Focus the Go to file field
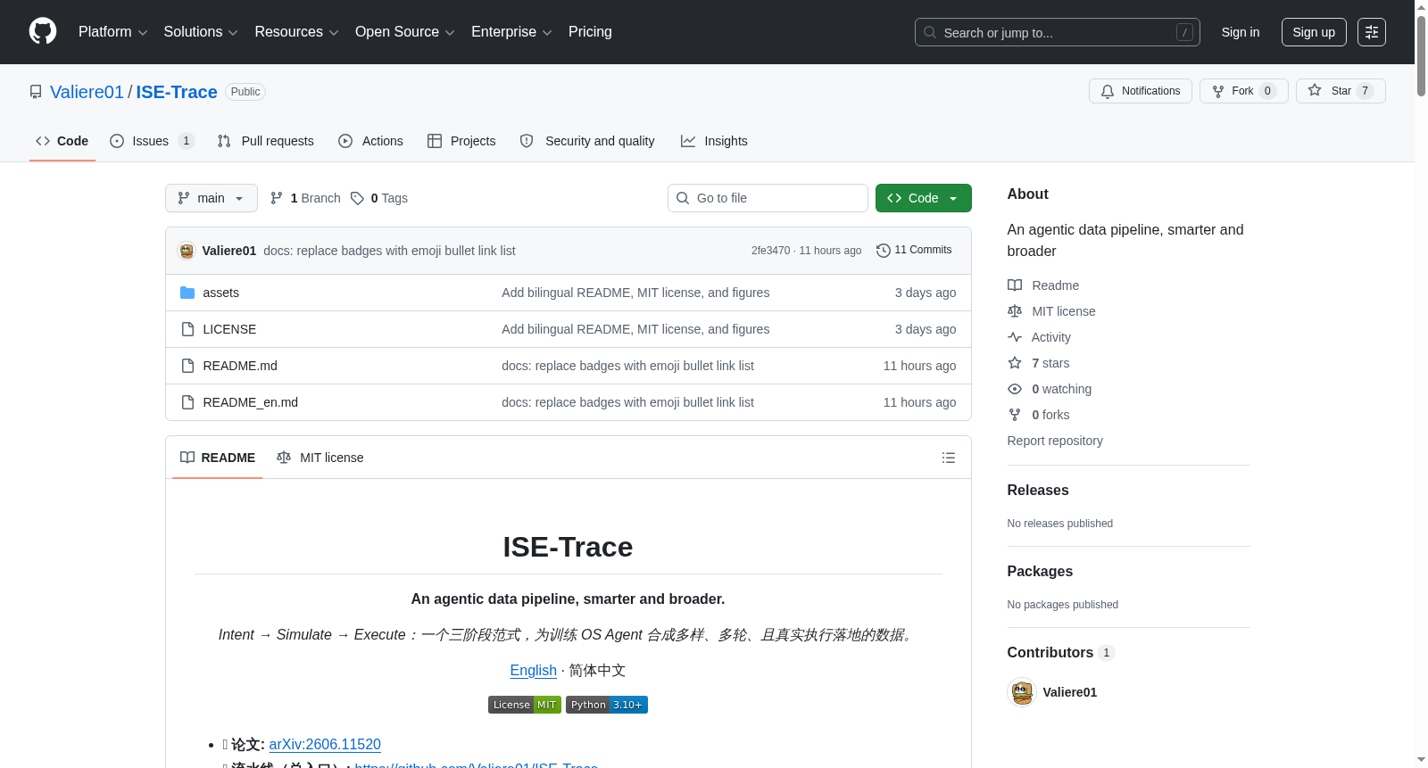This screenshot has height=768, width=1428. click(768, 198)
